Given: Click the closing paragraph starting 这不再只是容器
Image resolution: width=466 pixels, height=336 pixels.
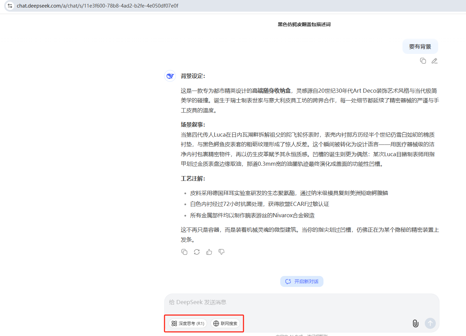Looking at the screenshot, I should 310,235.
